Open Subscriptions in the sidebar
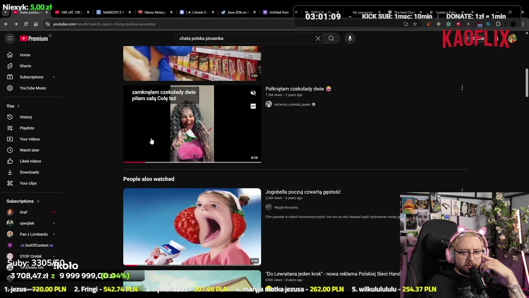Screen dimensions: 529x298 (x=31, y=77)
